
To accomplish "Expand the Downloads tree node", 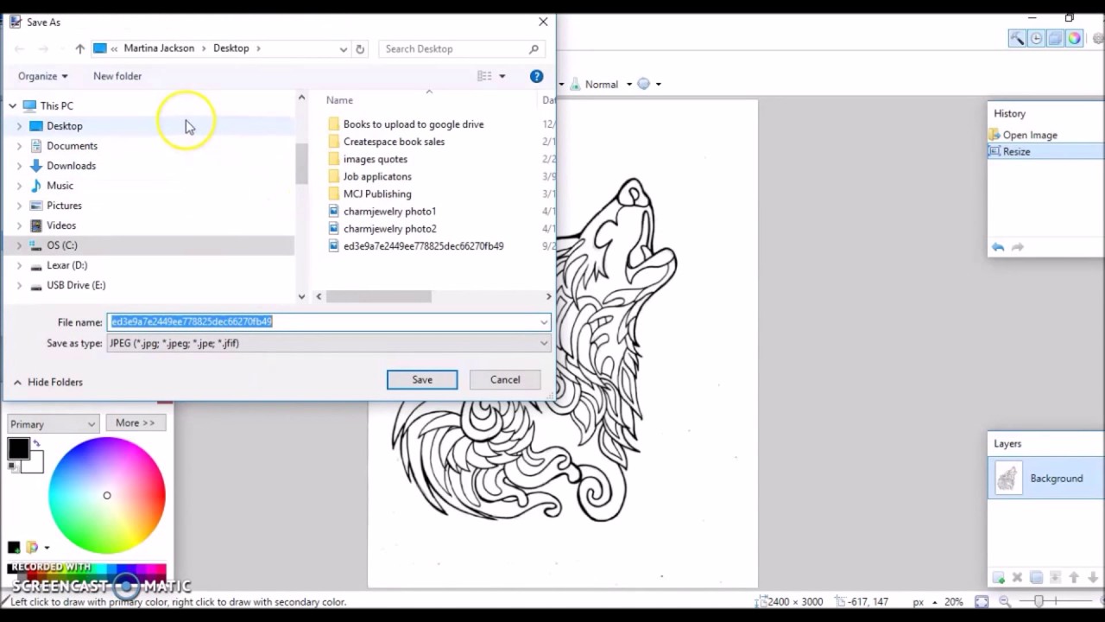I will [x=19, y=166].
